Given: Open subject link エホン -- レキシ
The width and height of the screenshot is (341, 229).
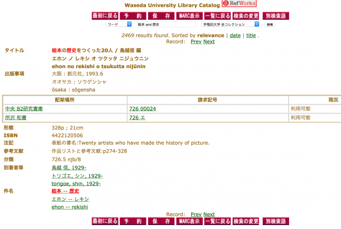Looking at the screenshot, I should pyautogui.click(x=70, y=199).
